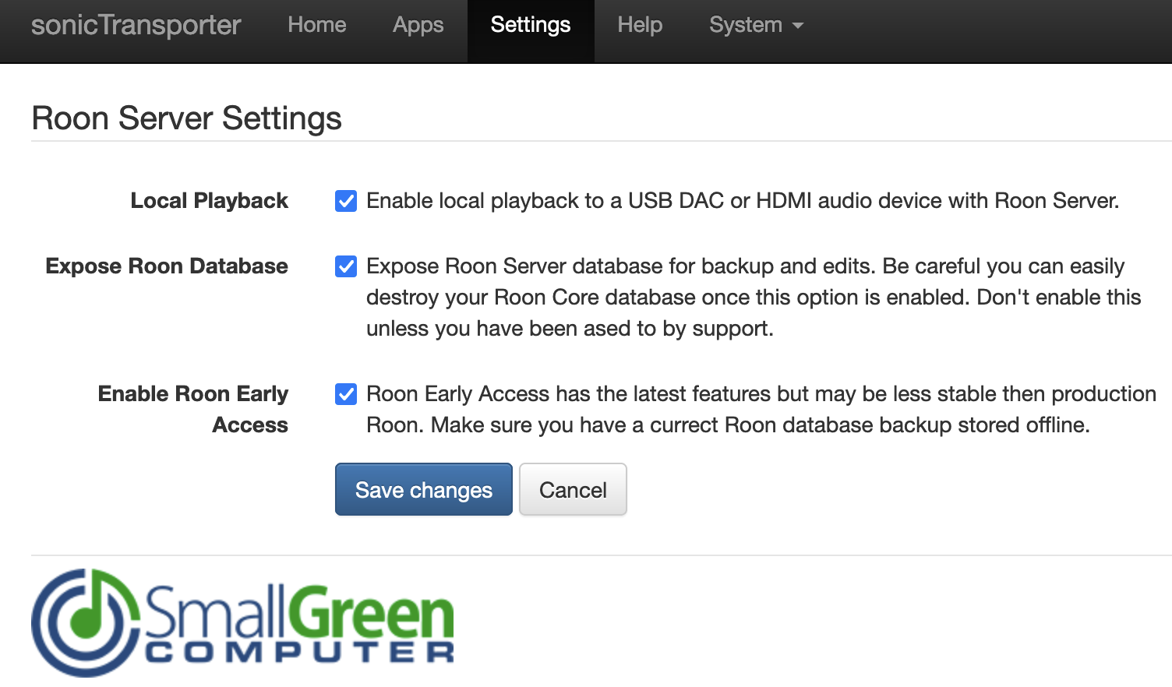The height and width of the screenshot is (687, 1172).
Task: Click the Expose Roon Database field label
Action: point(167,266)
